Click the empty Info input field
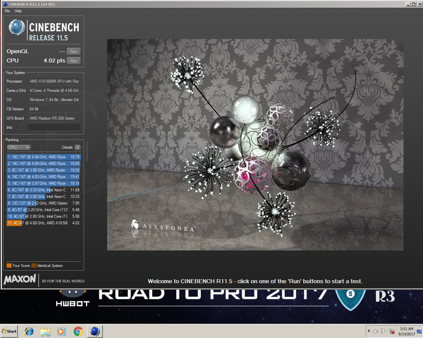The width and height of the screenshot is (423, 338). click(54, 128)
